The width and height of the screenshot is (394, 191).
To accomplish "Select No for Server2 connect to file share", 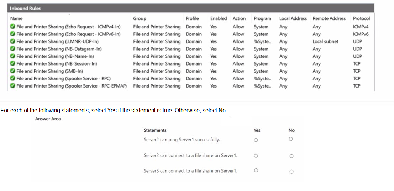I will click(291, 156).
